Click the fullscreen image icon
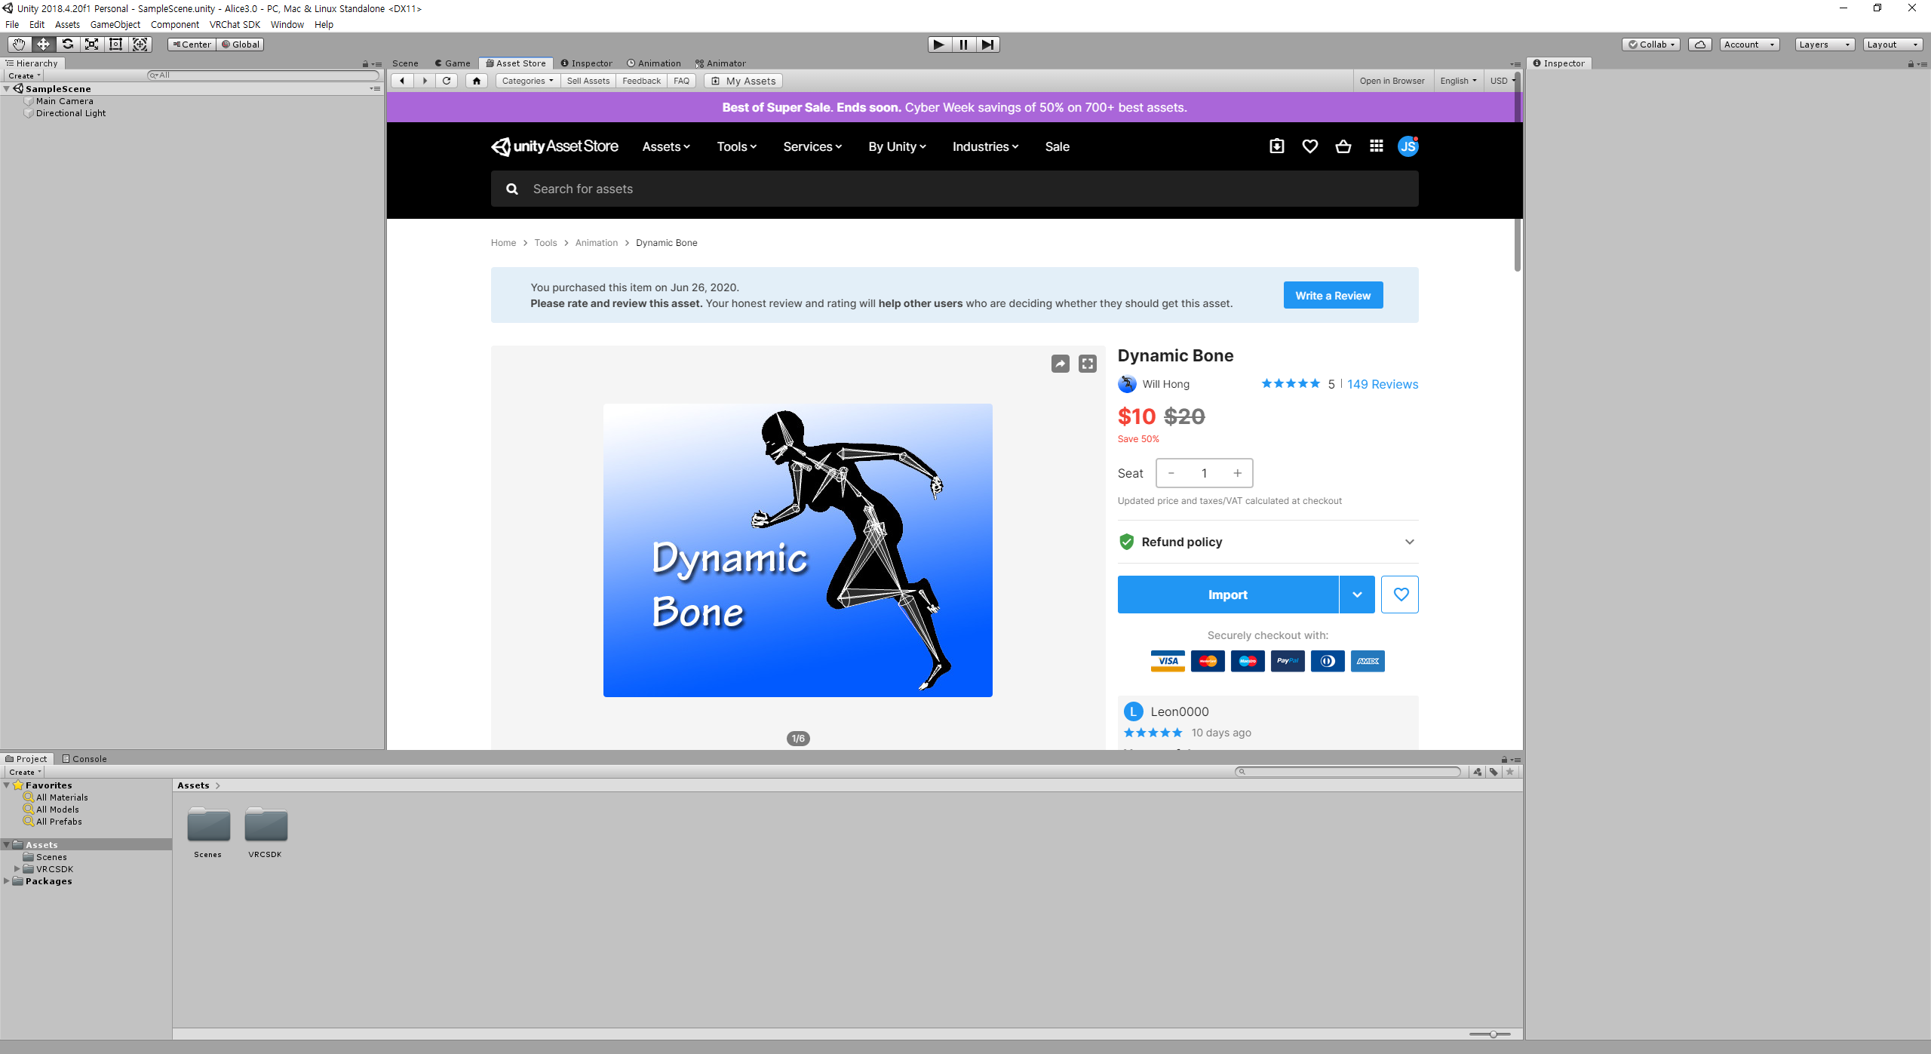 coord(1087,364)
